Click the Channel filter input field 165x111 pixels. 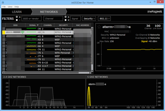click(x=53, y=19)
